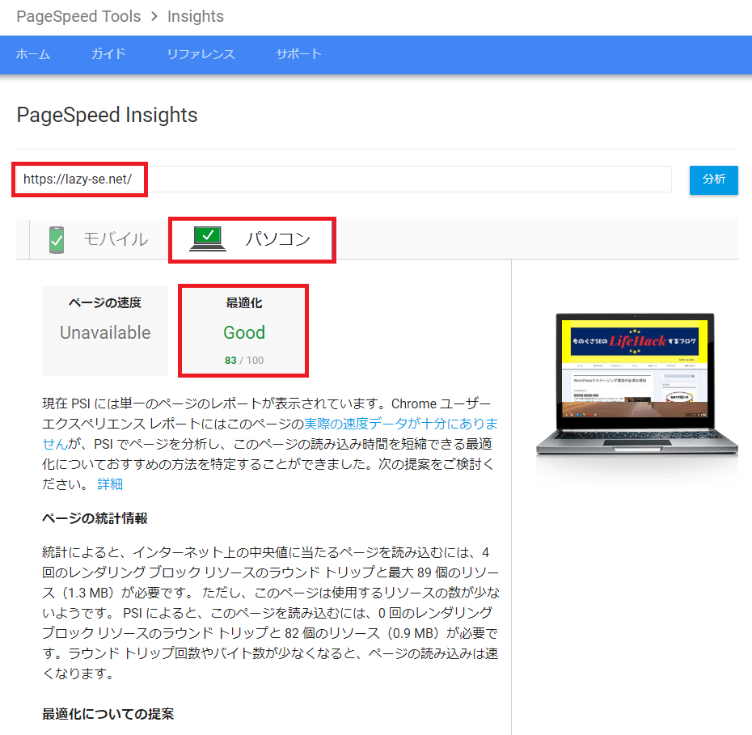Viewport: 752px width, 735px height.
Task: Open the サポート menu item
Action: tap(298, 54)
